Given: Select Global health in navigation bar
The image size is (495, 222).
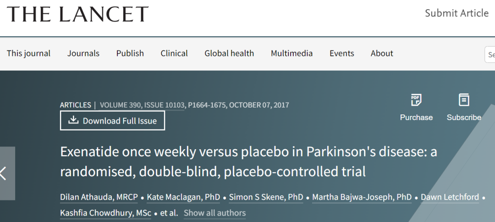Looking at the screenshot, I should click(229, 53).
